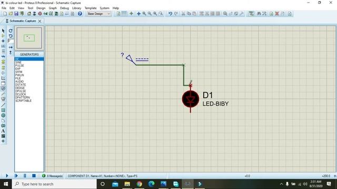This screenshot has height=189, width=337.
Task: Click the Step simulation button
Action: [16, 176]
